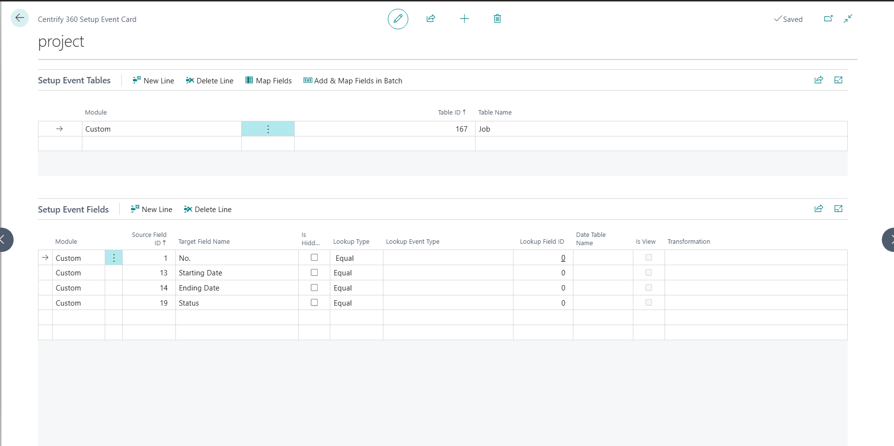
Task: Add a New Line in Setup Event Tables
Action: pos(153,80)
